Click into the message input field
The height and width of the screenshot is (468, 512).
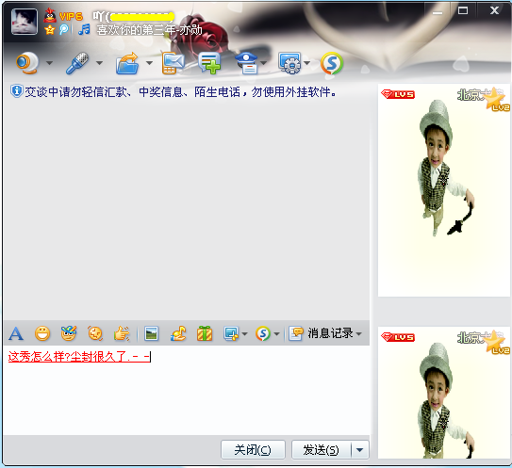(186, 390)
